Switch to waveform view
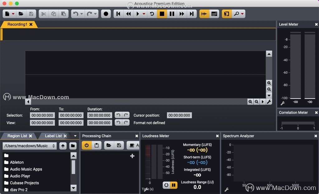The width and height of the screenshot is (319, 194). click(204, 14)
